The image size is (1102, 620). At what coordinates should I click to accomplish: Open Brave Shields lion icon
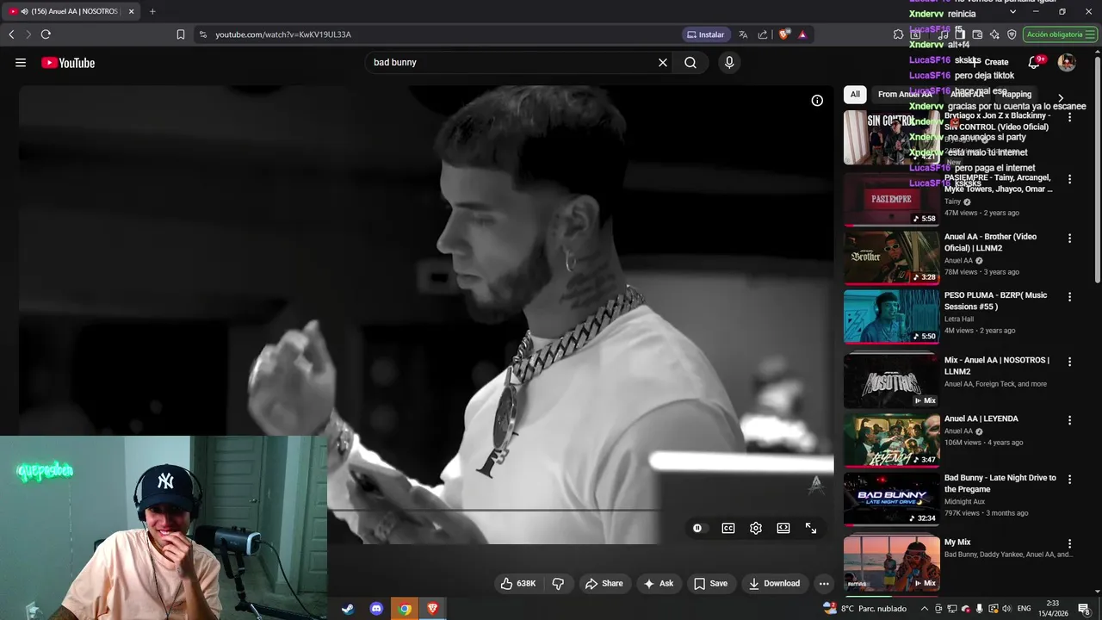point(784,34)
